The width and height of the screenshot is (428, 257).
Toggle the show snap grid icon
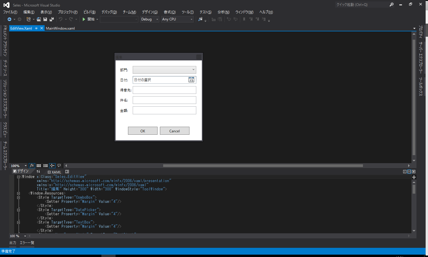(39, 166)
